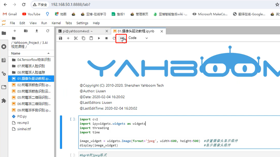Close the 01.摄像头驱动教程.ipynb notebook tab
The height and width of the screenshot is (157, 280).
162,31
